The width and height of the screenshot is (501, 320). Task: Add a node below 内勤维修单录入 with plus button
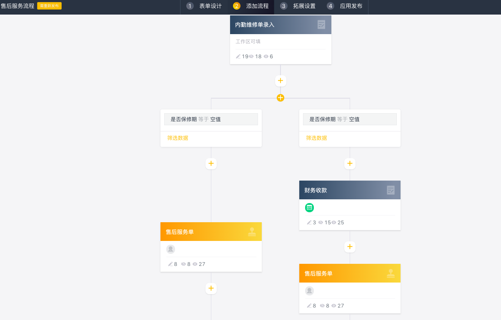(x=281, y=81)
